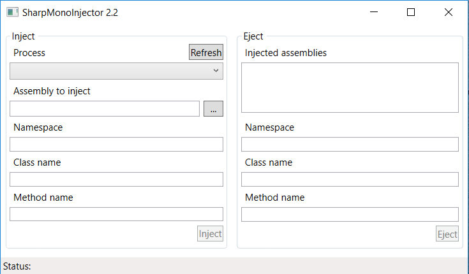Click the browse "..." button for assembly

click(213, 109)
